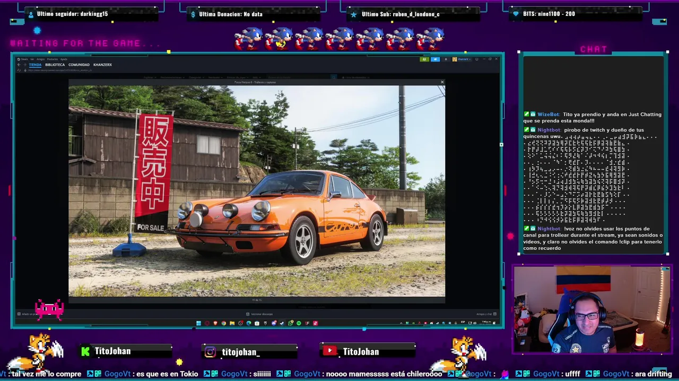Open the KHANZERX profile tab

click(102, 65)
